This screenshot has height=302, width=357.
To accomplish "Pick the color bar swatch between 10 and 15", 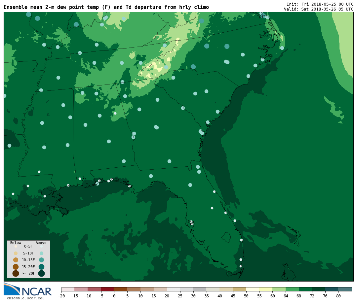I will pyautogui.click(x=147, y=289).
